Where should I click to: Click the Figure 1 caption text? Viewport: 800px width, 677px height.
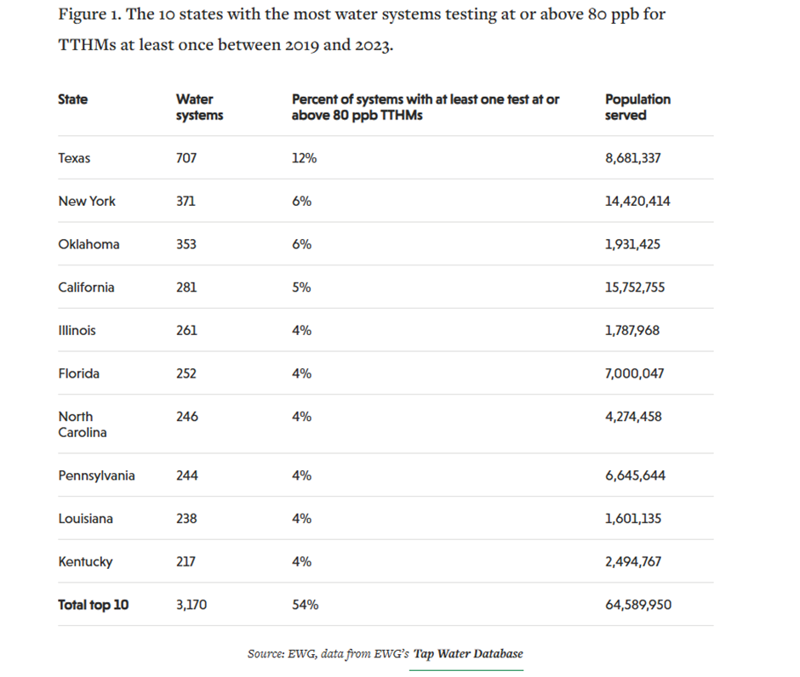tap(362, 29)
